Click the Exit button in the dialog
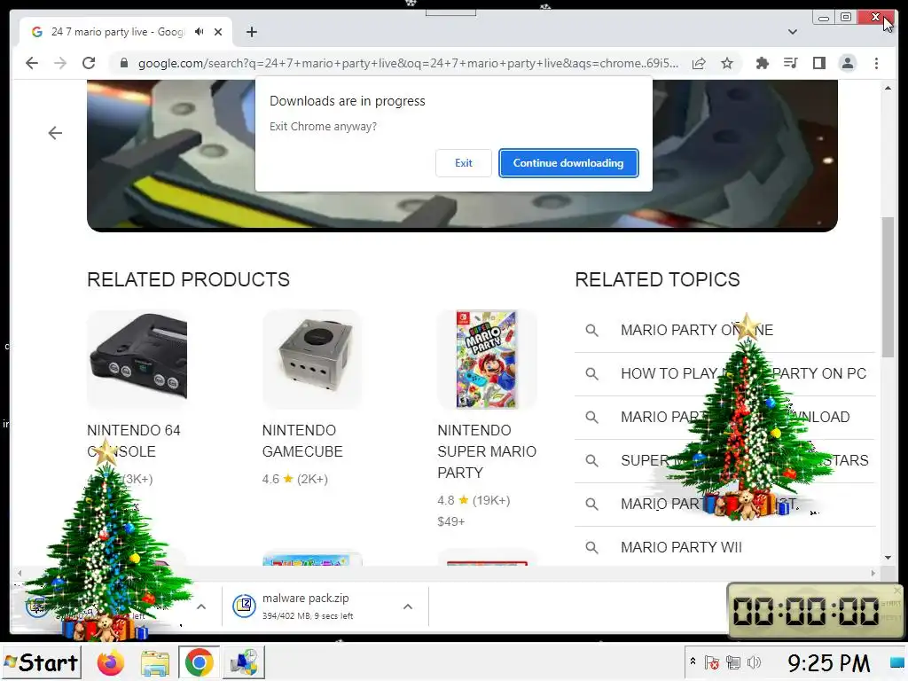The height and width of the screenshot is (681, 908). (x=463, y=163)
